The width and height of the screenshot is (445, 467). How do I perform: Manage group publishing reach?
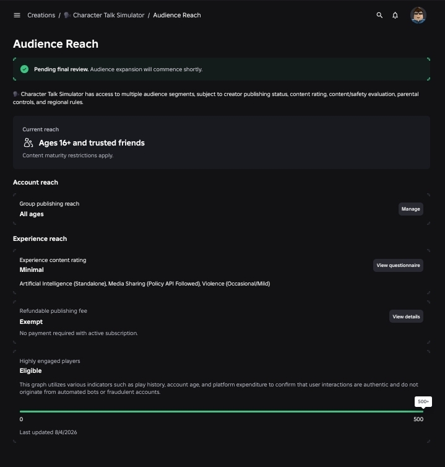410,209
